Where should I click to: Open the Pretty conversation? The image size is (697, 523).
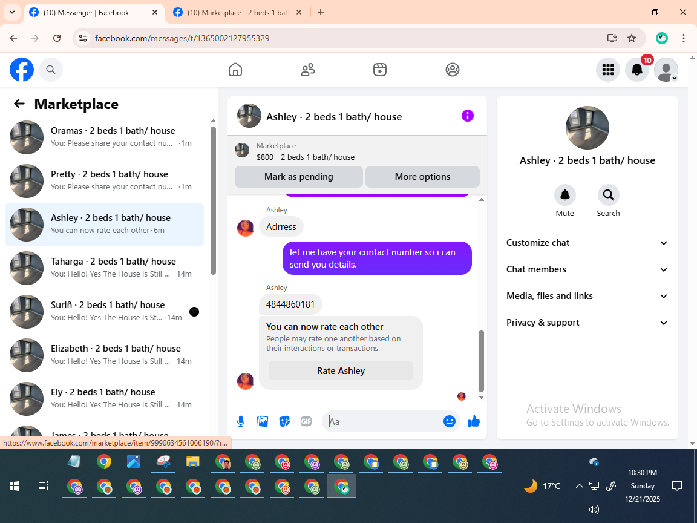coord(105,180)
